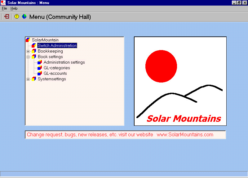Image resolution: width=248 pixels, height=178 pixels.
Task: Click the Solar Mountains title bar app icon
Action: [x=3, y=3]
